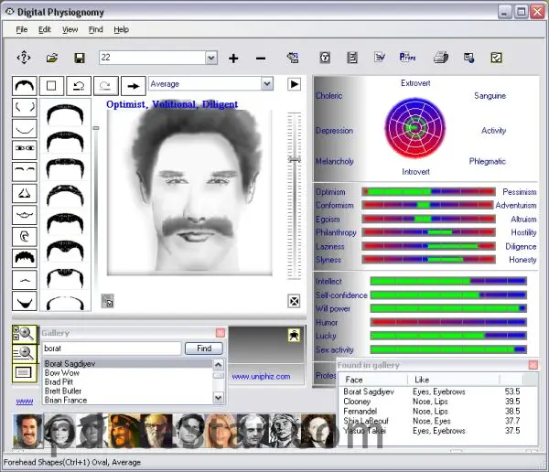549x472 pixels.
Task: Select the Eyes facial feature tool
Action: (25, 149)
